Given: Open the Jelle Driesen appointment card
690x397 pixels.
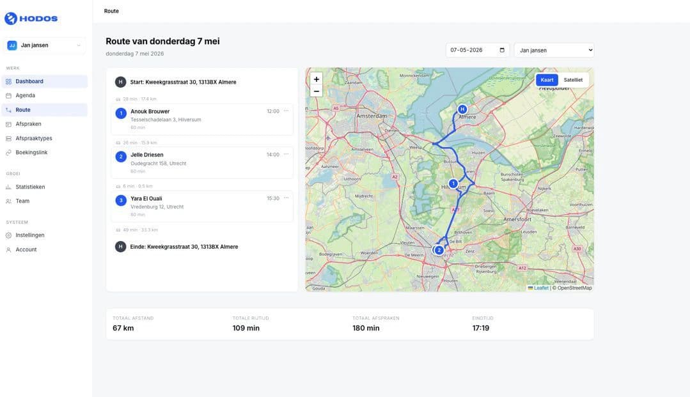Looking at the screenshot, I should (x=202, y=163).
